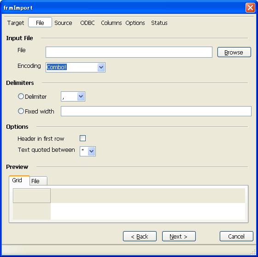Viewport: 258px width, 257px height.
Task: Close the frmImport window
Action: click(250, 7)
